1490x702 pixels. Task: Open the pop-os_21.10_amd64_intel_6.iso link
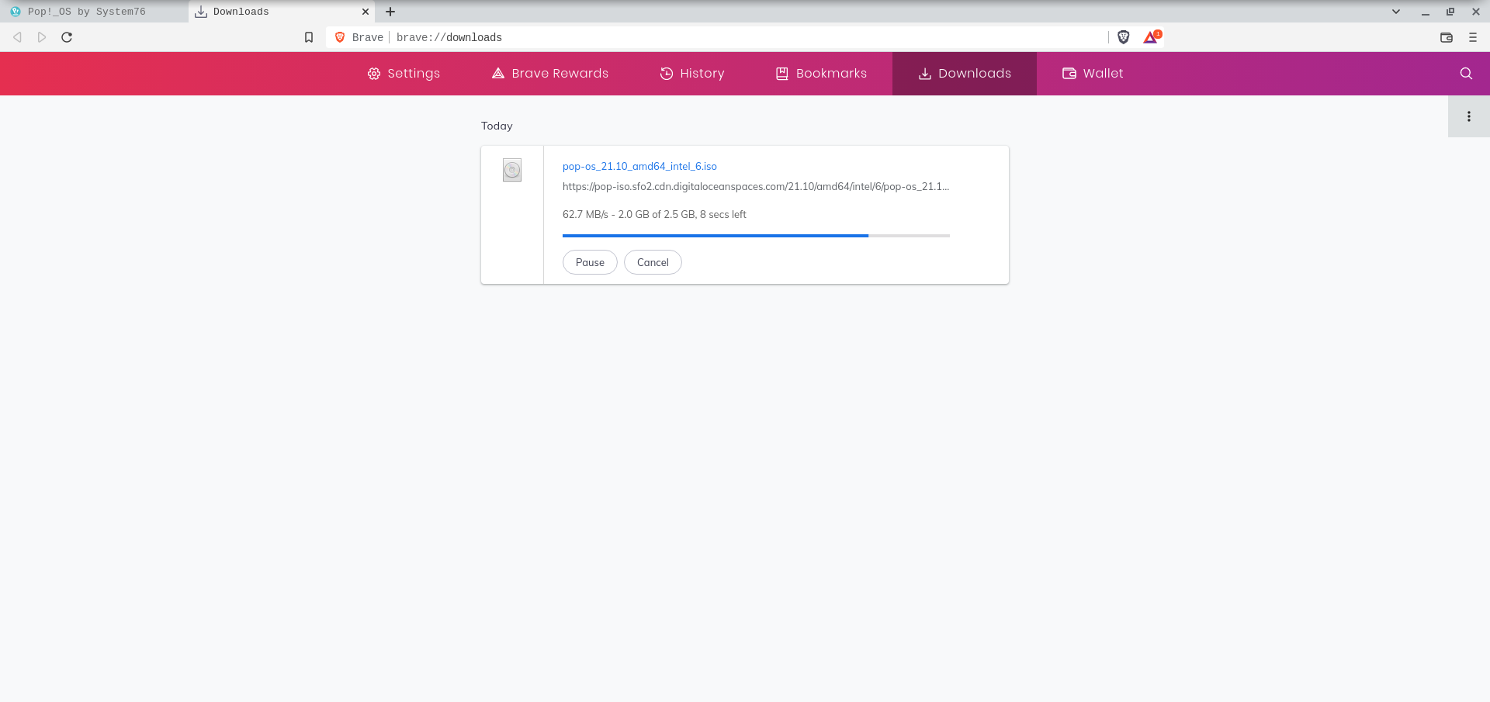[x=639, y=166]
